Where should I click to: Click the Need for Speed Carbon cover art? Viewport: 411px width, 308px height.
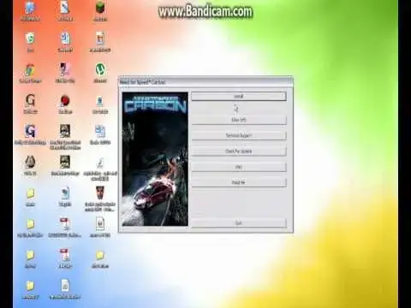(155, 159)
